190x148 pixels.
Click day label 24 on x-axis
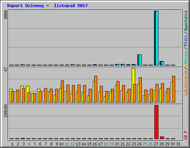pyautogui.click(x=139, y=144)
